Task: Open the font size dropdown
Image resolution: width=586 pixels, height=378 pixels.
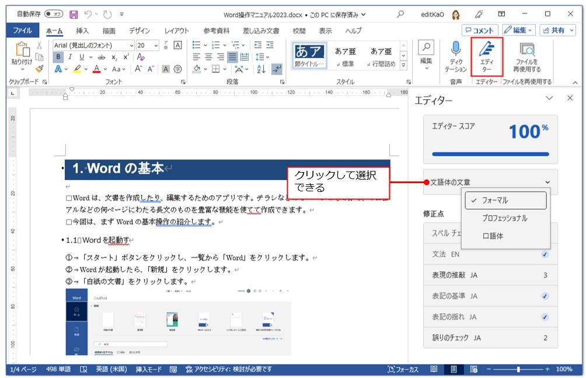Action: pos(156,45)
